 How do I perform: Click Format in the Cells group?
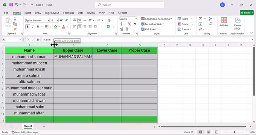[x=184, y=29]
